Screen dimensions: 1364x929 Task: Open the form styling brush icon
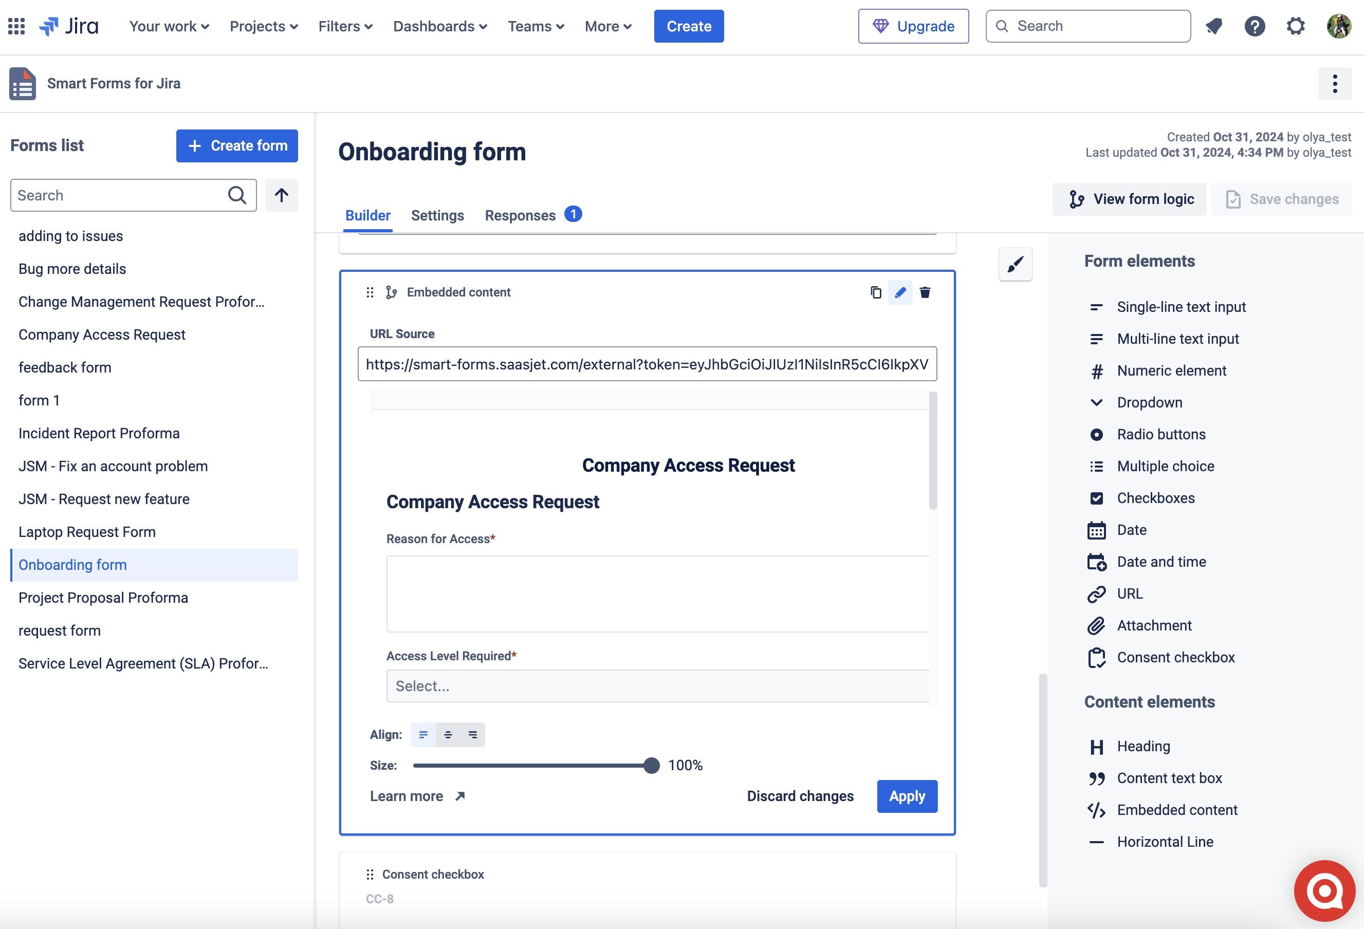pos(1015,264)
